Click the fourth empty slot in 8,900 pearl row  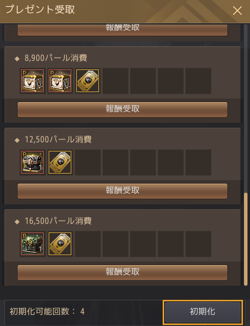click(x=198, y=81)
